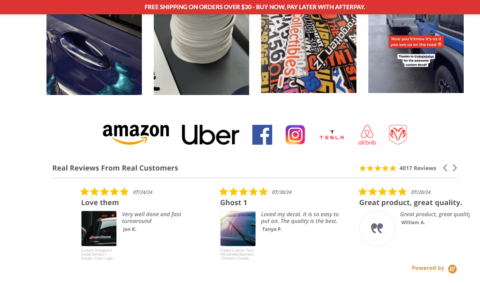Screen dimensions: 480x283
Task: Open Jan K.'s review product thumbnail
Action: [99, 229]
